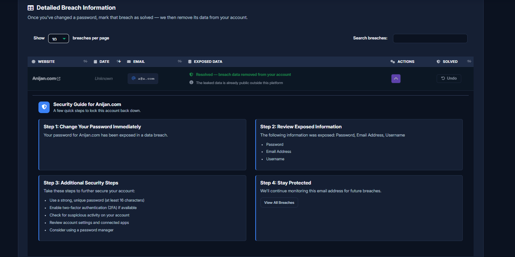Click the suspicious activity bullet

tap(90, 215)
